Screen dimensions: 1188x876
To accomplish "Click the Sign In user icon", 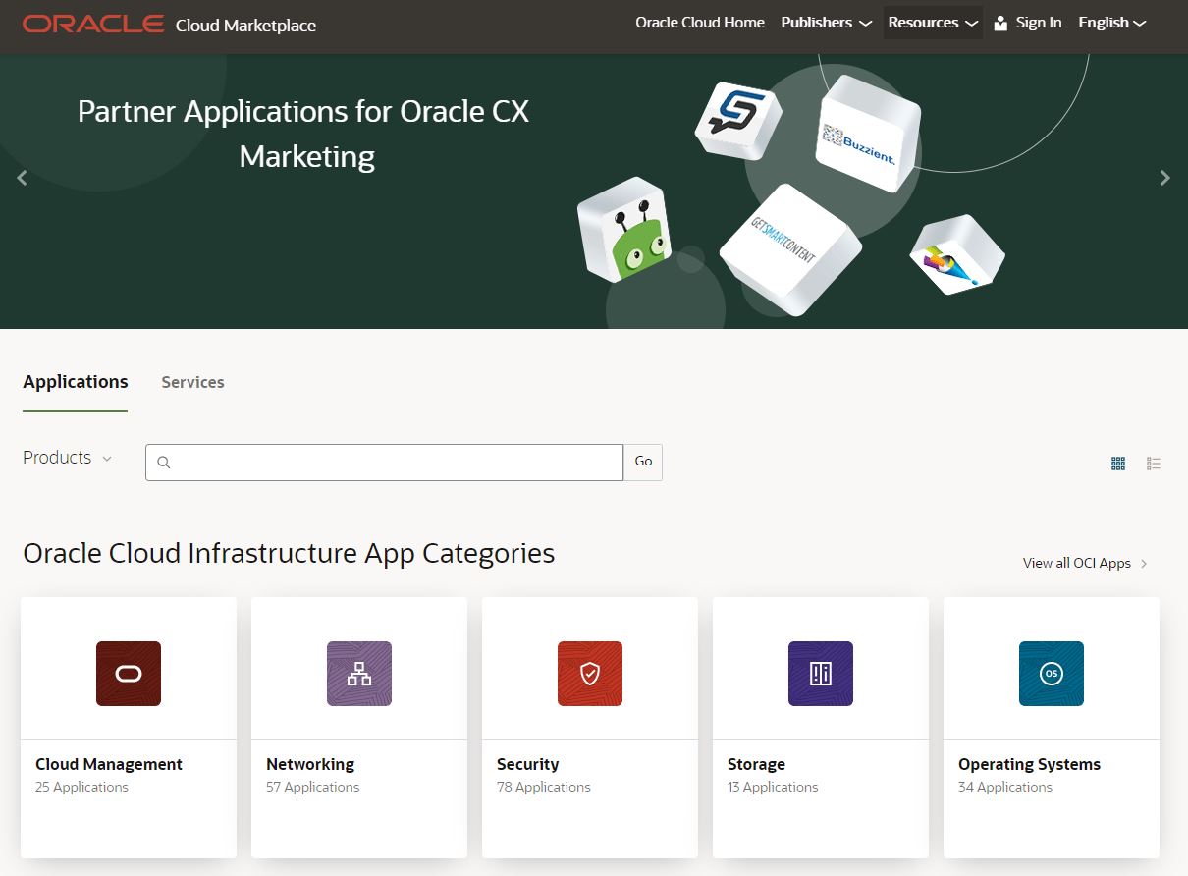I will point(1000,23).
